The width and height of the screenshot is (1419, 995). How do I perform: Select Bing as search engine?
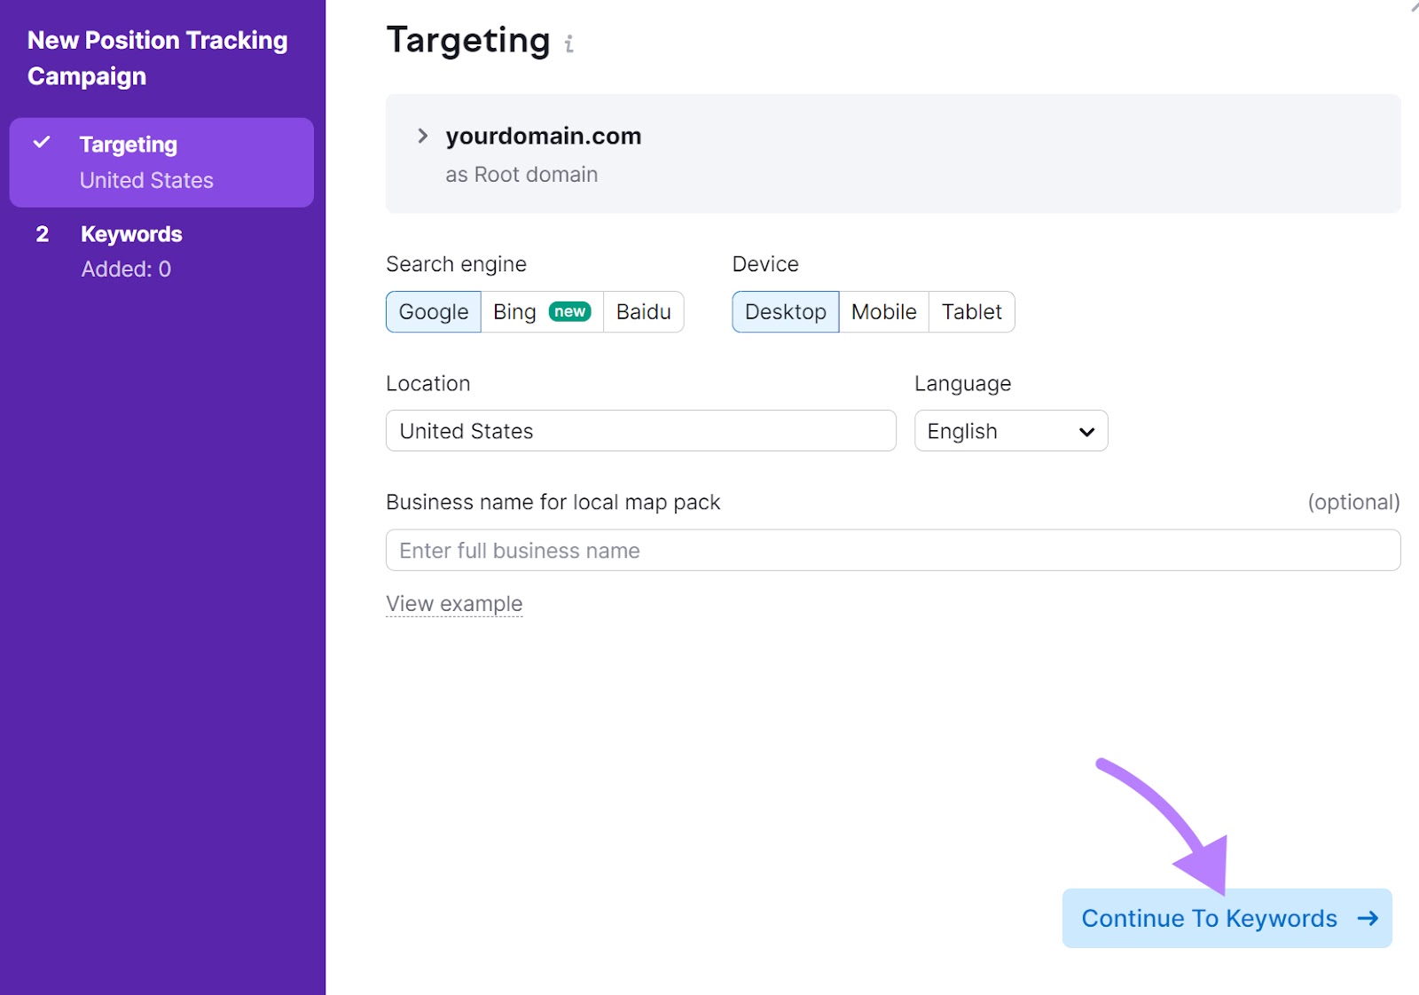tap(515, 312)
